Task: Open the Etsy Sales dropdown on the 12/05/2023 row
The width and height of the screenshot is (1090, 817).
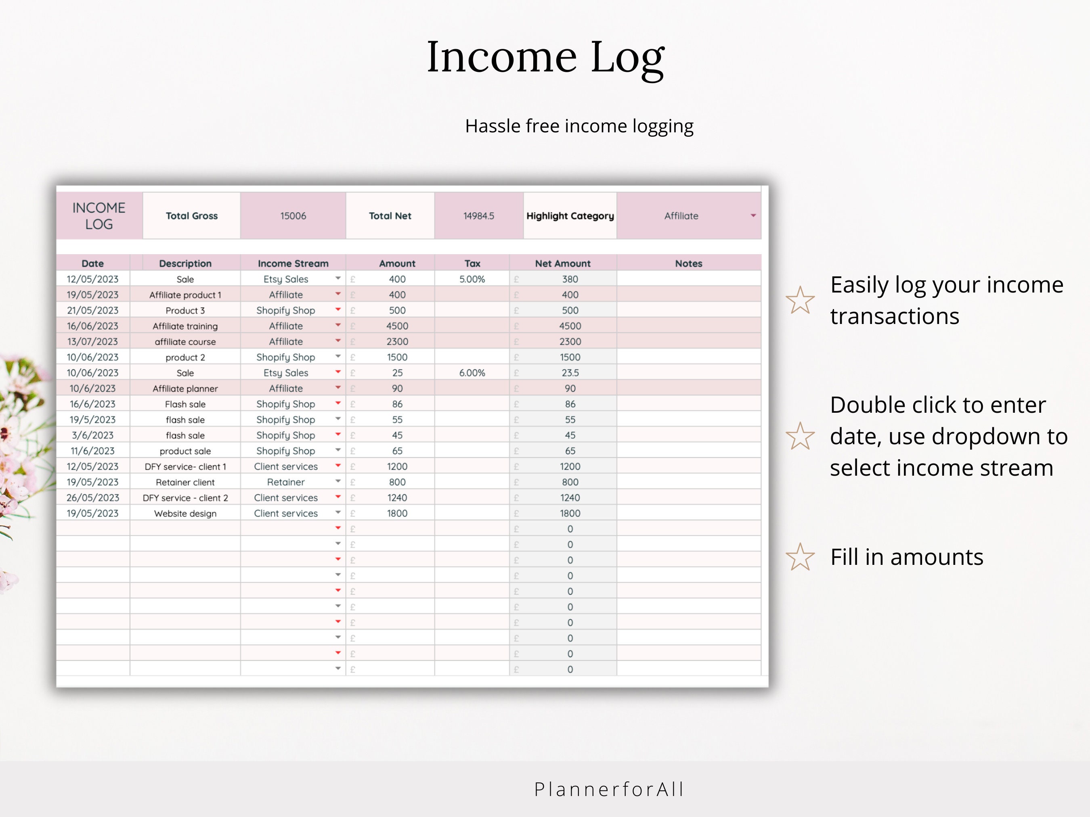Action: point(338,279)
